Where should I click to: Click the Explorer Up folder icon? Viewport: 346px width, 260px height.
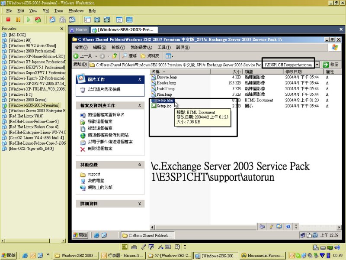(115, 56)
